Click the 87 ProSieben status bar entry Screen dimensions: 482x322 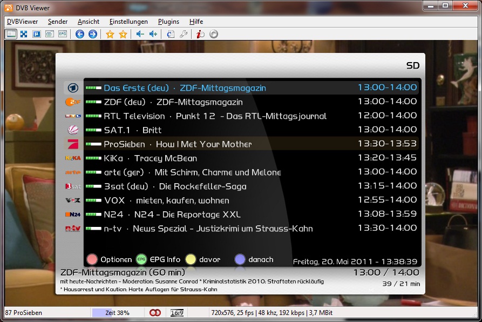tap(24, 313)
